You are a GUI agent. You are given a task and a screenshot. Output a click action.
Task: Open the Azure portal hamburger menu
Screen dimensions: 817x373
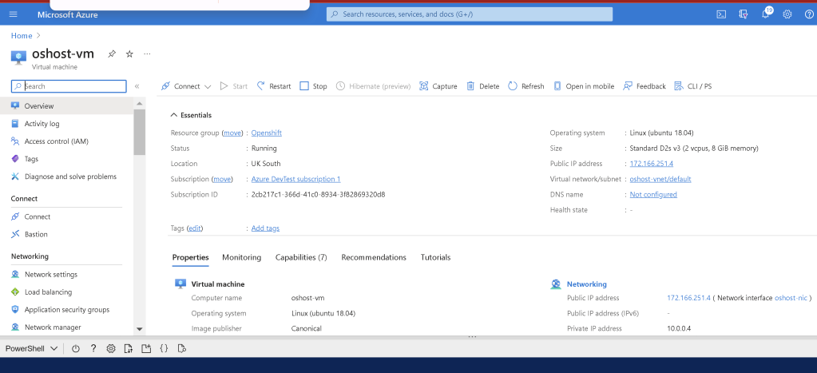pos(14,14)
